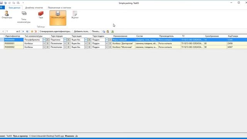The width and height of the screenshot is (247, 139).
Task: Click the project path in status bar
Action: 46,136
